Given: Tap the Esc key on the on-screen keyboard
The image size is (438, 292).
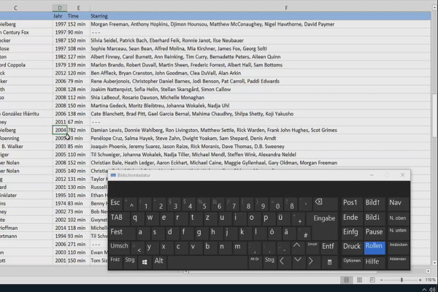Looking at the screenshot, I should pos(115,204).
